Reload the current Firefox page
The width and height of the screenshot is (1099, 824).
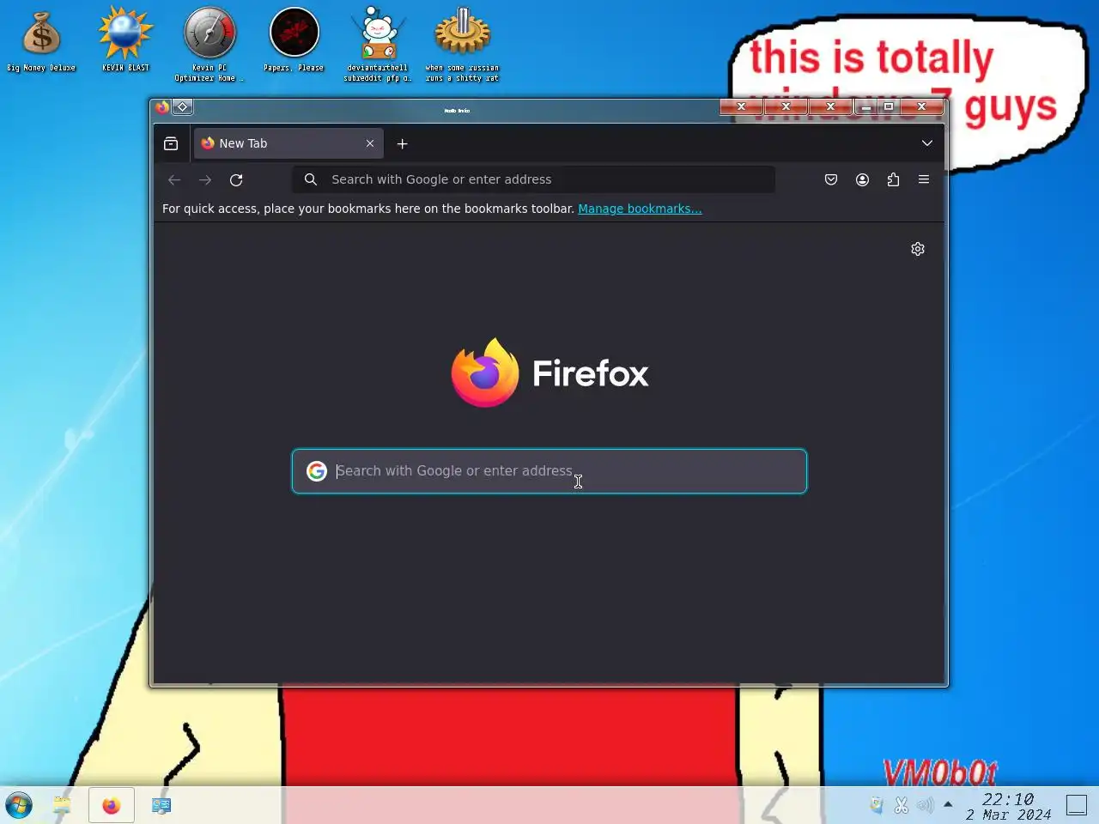pyautogui.click(x=236, y=179)
